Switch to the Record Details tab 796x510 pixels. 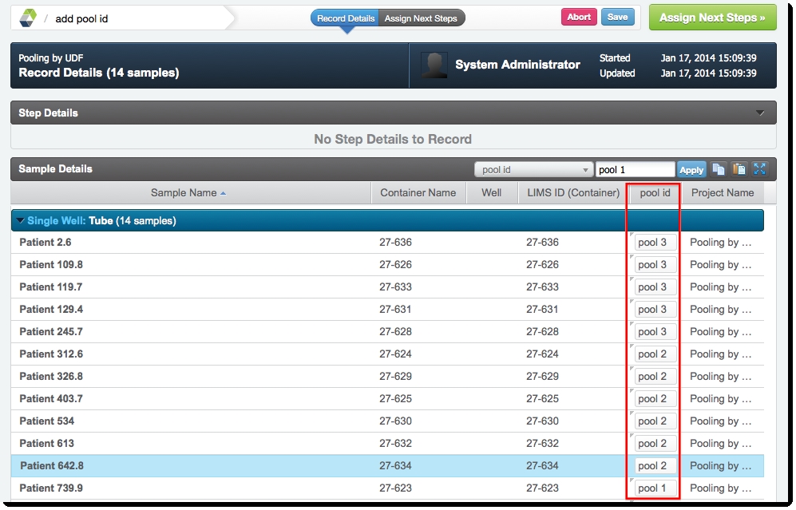tap(346, 18)
